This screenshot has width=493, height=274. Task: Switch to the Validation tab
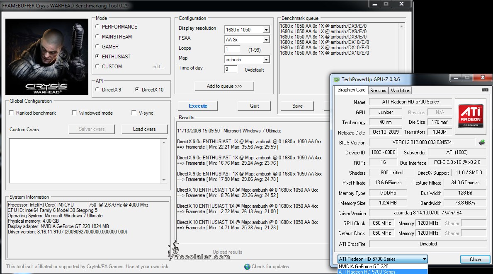400,90
